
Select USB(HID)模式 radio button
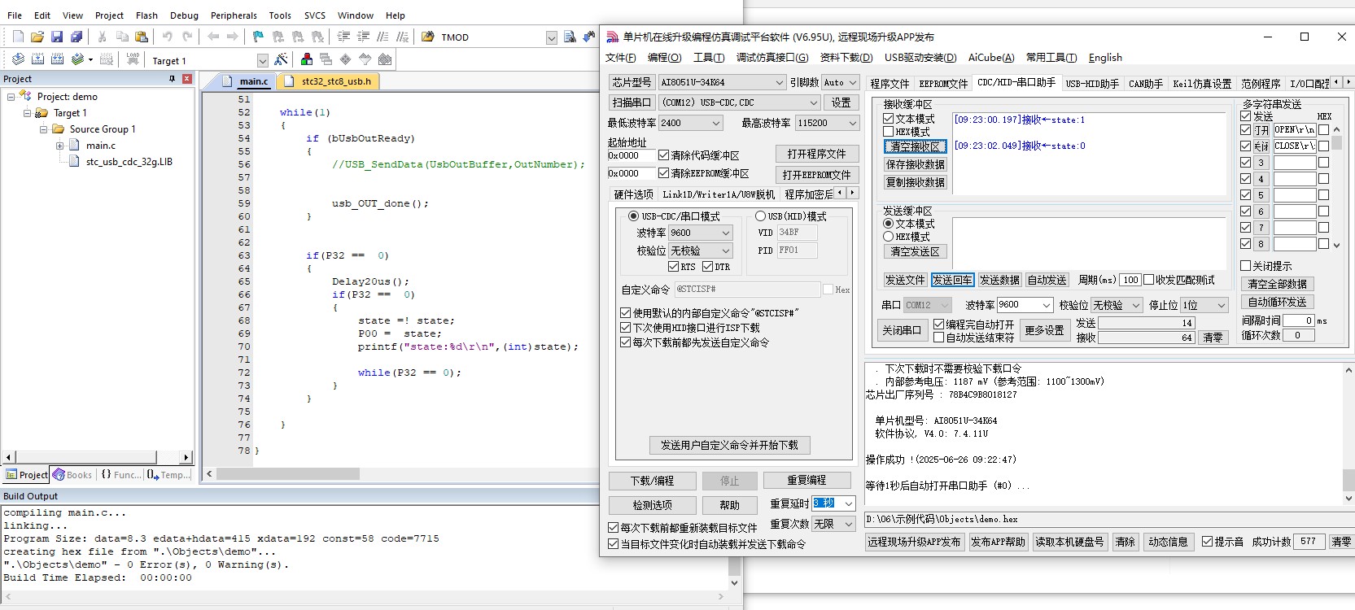pyautogui.click(x=760, y=216)
